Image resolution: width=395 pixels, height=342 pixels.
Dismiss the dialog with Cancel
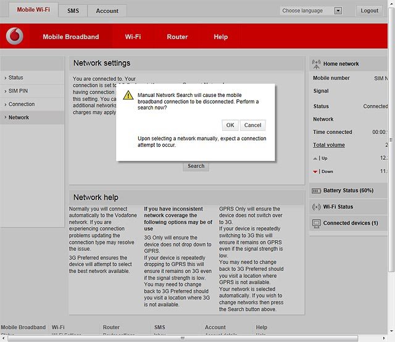(252, 125)
